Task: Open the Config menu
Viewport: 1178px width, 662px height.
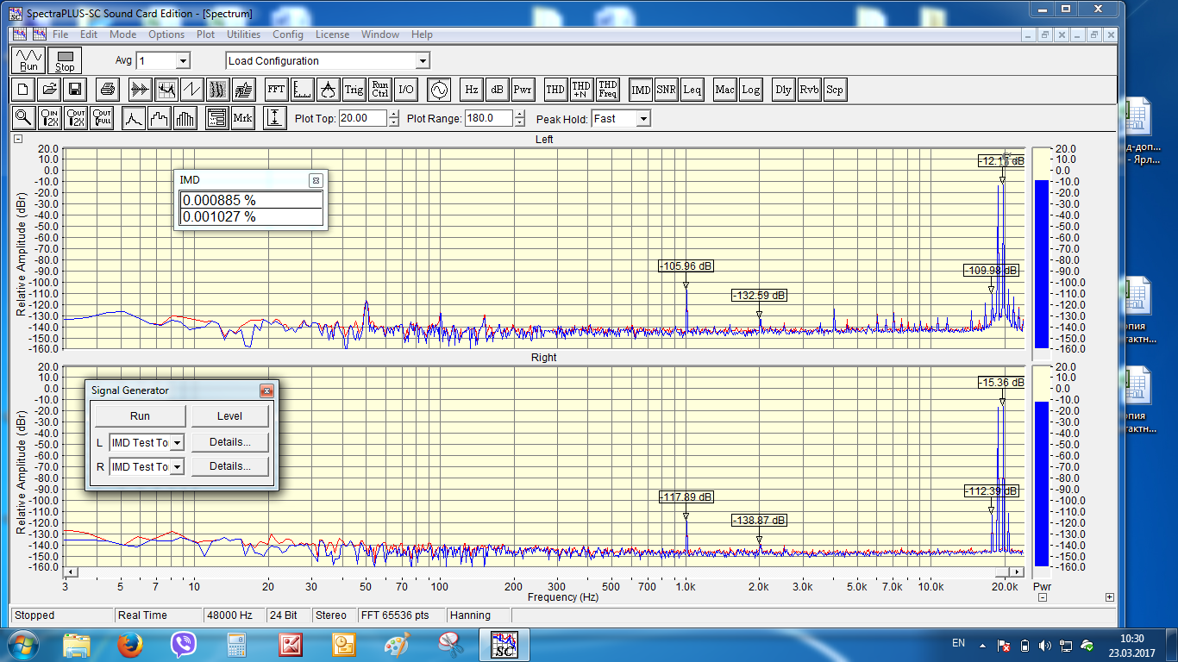Action: click(287, 34)
